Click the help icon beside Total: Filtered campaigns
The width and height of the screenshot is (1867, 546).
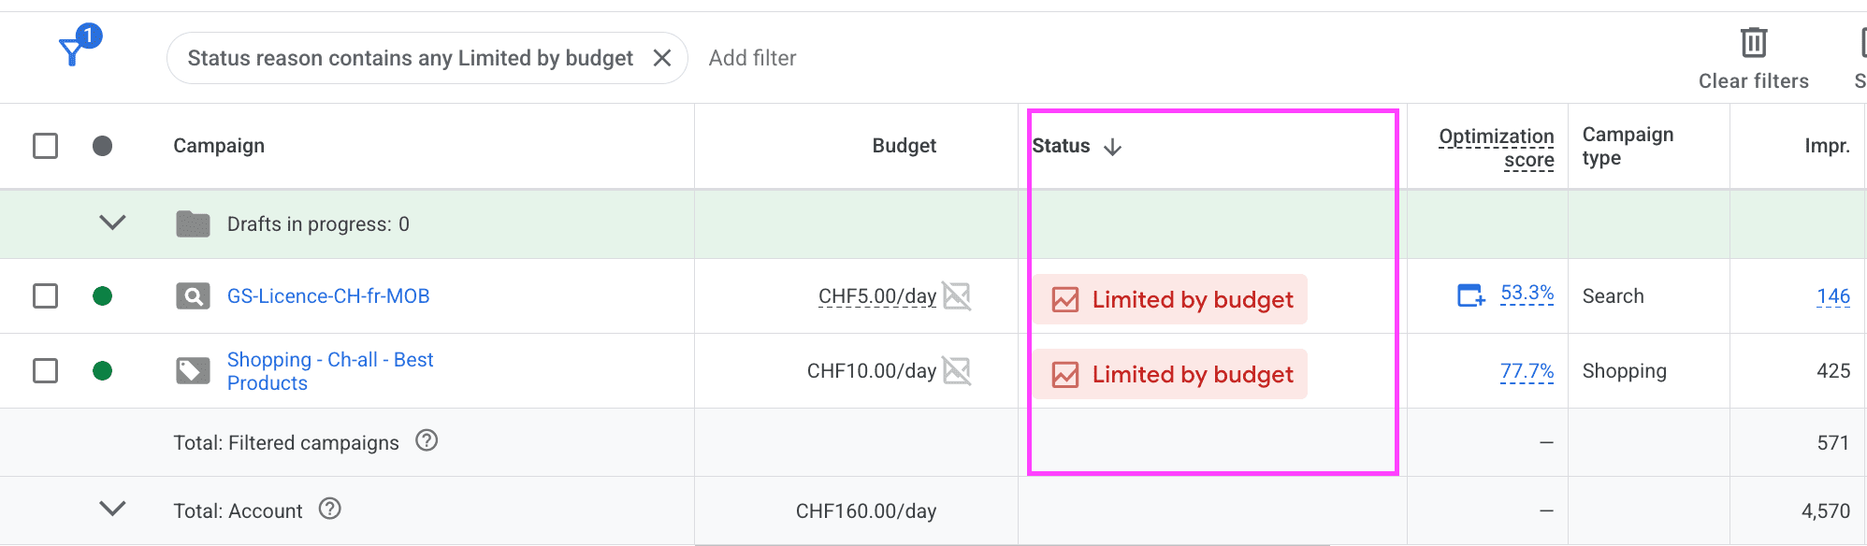coord(427,440)
